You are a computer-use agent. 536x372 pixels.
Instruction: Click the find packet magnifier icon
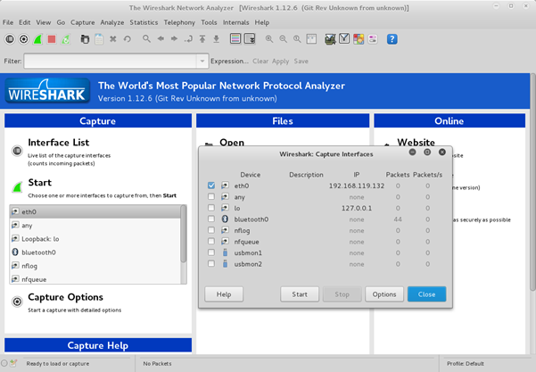pos(144,39)
